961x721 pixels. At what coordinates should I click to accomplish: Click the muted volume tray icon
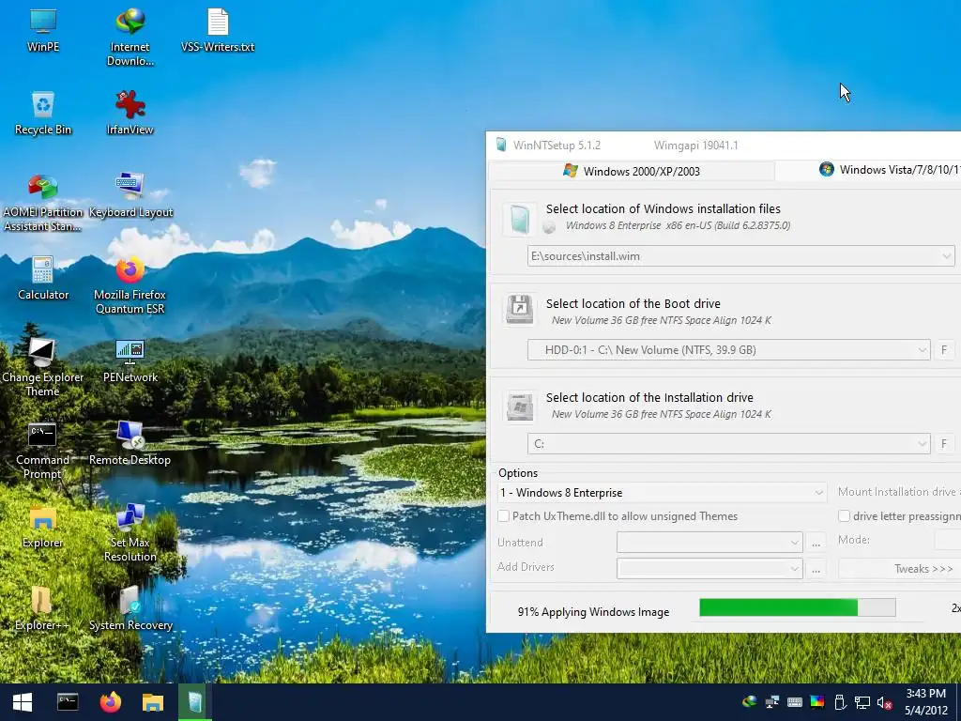pyautogui.click(x=884, y=702)
